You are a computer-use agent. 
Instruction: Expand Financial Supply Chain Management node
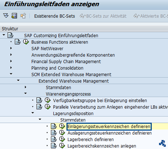click(11, 61)
